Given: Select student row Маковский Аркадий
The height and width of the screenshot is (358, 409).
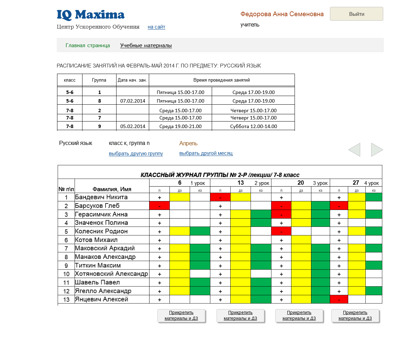Looking at the screenshot, I should point(220,248).
